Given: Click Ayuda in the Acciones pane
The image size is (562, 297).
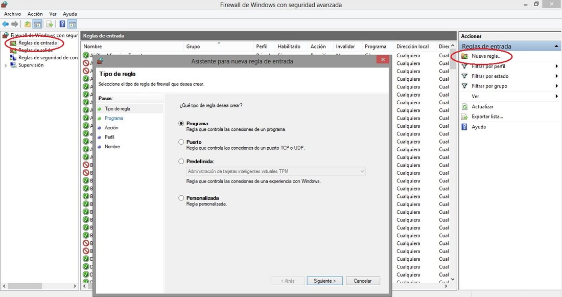Looking at the screenshot, I should [x=479, y=127].
